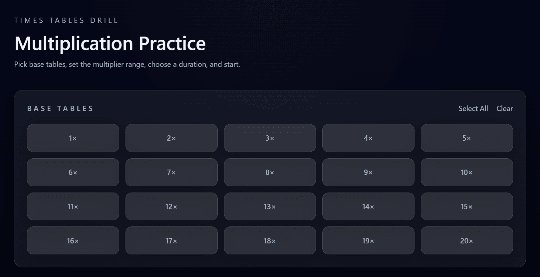Toggle the 19× times table
This screenshot has width=540, height=277.
pos(368,240)
